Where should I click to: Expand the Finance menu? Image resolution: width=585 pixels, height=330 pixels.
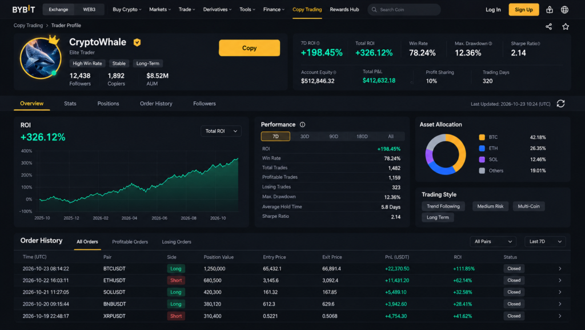pyautogui.click(x=274, y=10)
